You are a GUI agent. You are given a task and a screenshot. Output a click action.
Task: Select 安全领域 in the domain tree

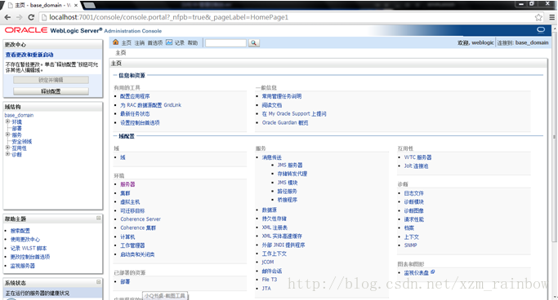pyautogui.click(x=22, y=141)
